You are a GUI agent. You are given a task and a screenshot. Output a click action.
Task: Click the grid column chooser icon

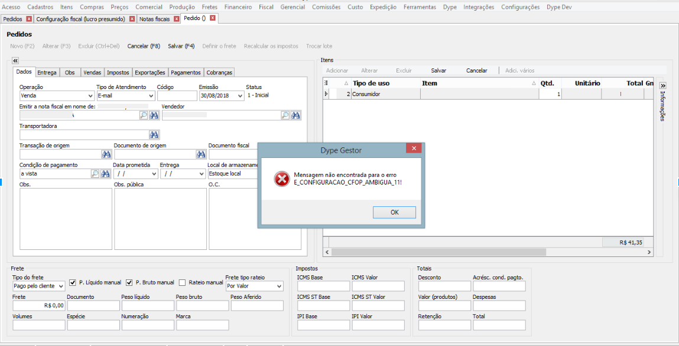pyautogui.click(x=326, y=83)
